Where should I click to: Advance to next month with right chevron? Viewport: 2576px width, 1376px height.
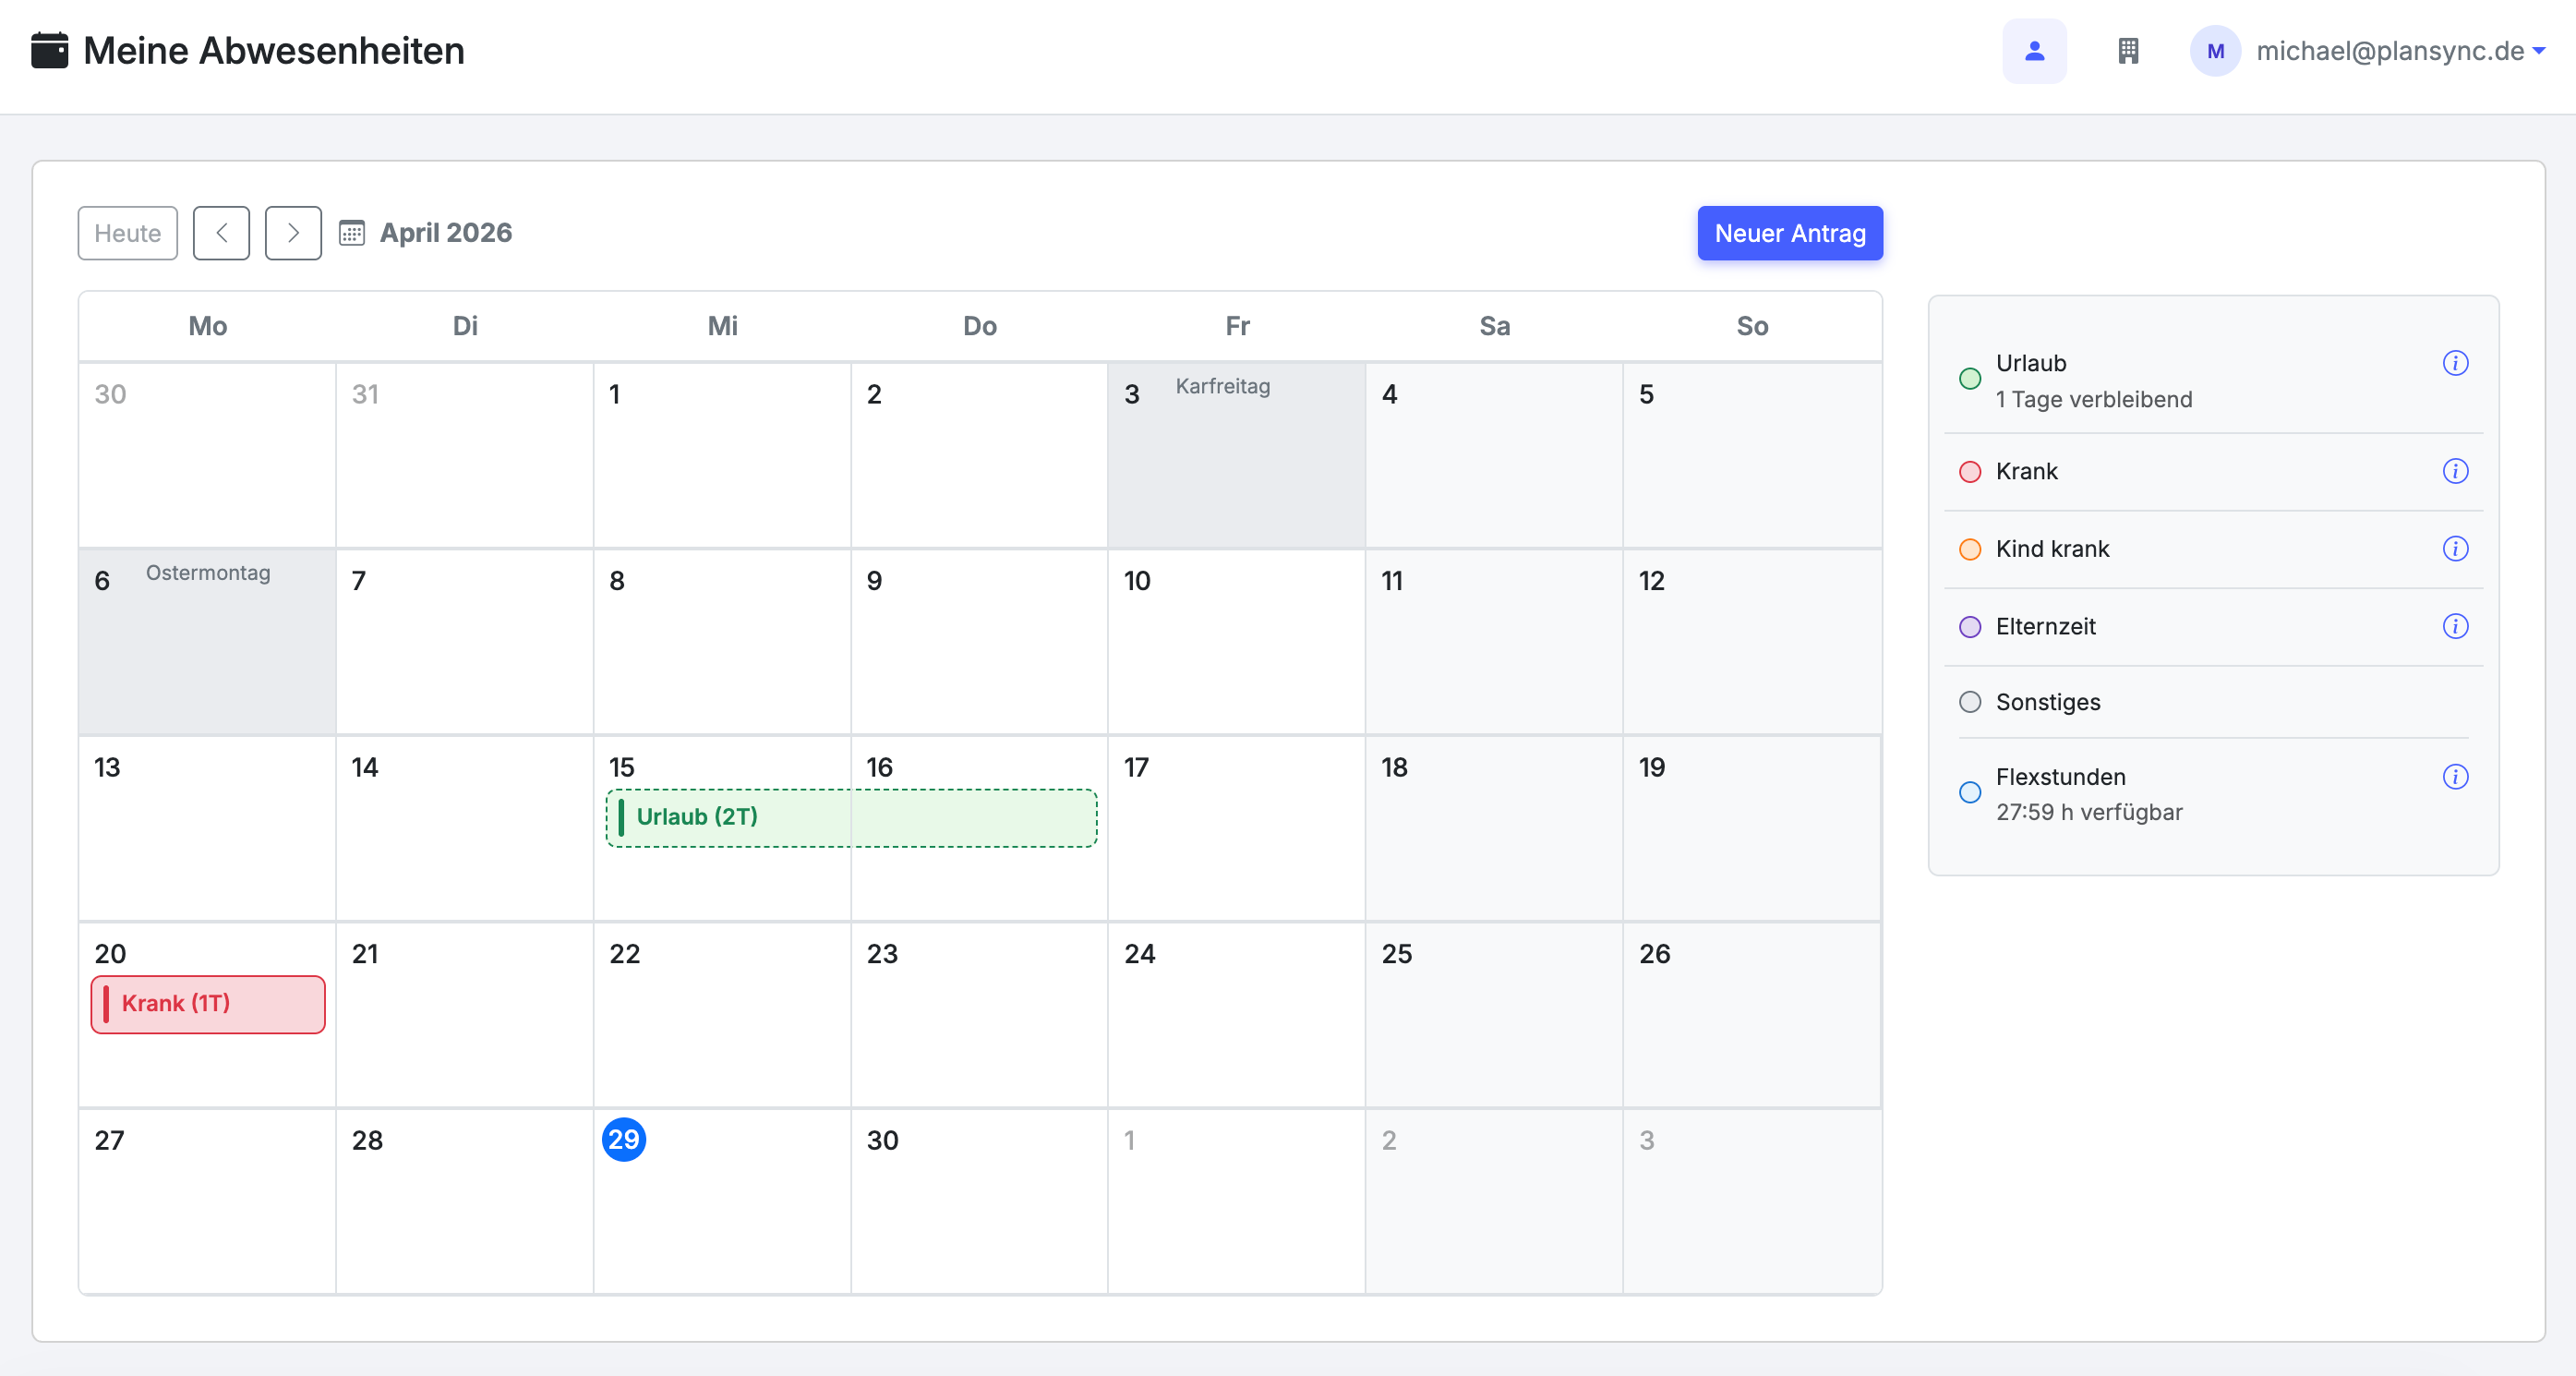coord(293,233)
